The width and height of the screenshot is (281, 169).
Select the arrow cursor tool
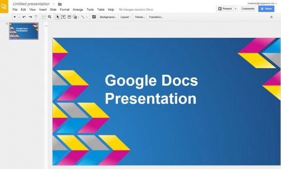58,17
